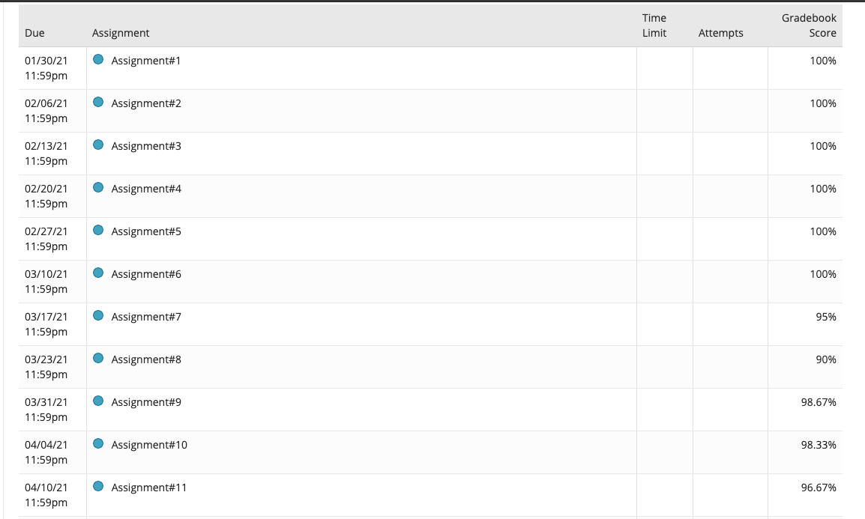Open the Assignment#4 link

(x=146, y=189)
